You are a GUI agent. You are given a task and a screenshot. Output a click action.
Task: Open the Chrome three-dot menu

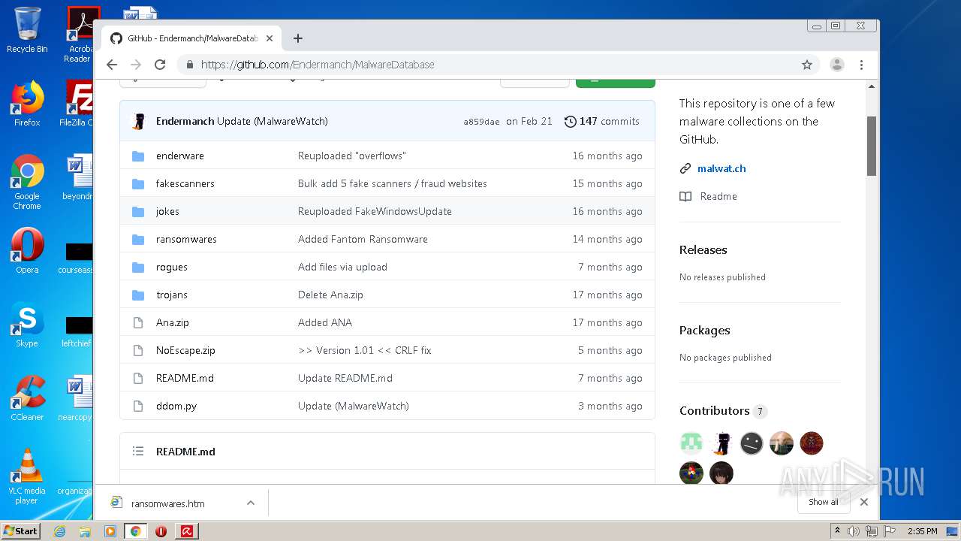pos(862,65)
